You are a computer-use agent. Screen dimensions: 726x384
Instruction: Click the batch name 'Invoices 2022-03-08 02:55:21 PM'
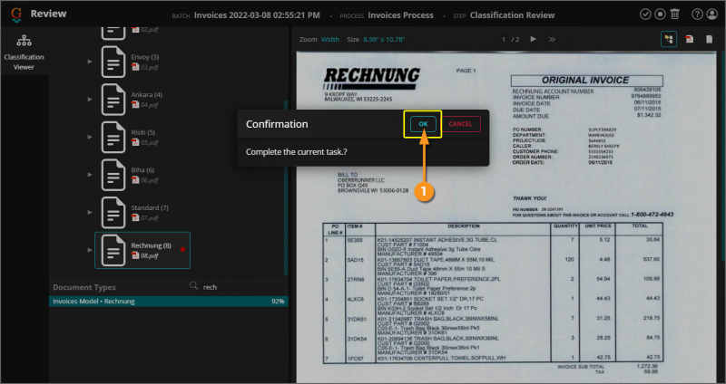coord(257,15)
